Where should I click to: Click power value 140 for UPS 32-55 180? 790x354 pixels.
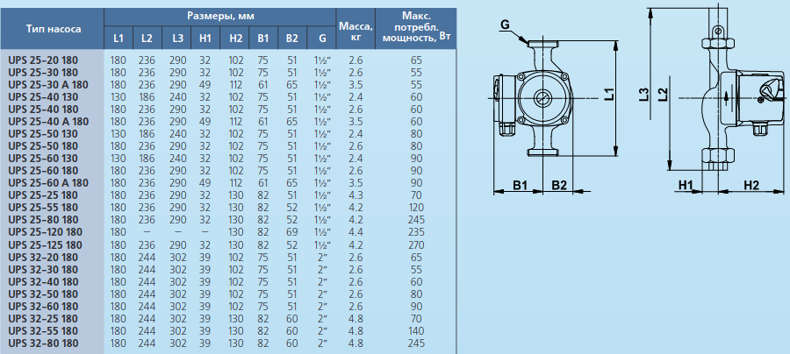(417, 331)
